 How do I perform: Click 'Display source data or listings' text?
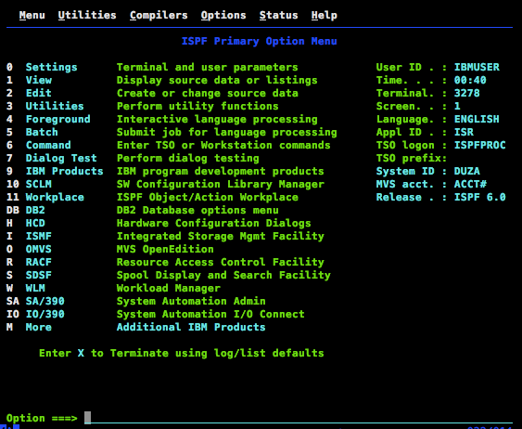217,80
